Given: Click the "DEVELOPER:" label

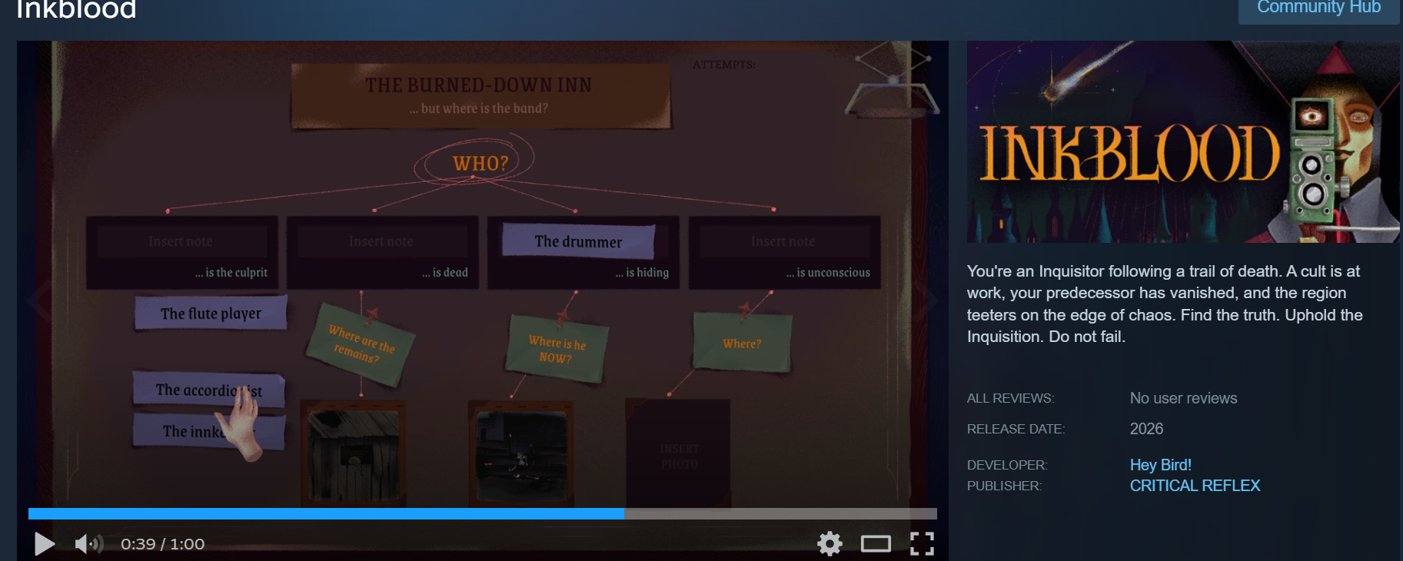Looking at the screenshot, I should [x=1007, y=465].
